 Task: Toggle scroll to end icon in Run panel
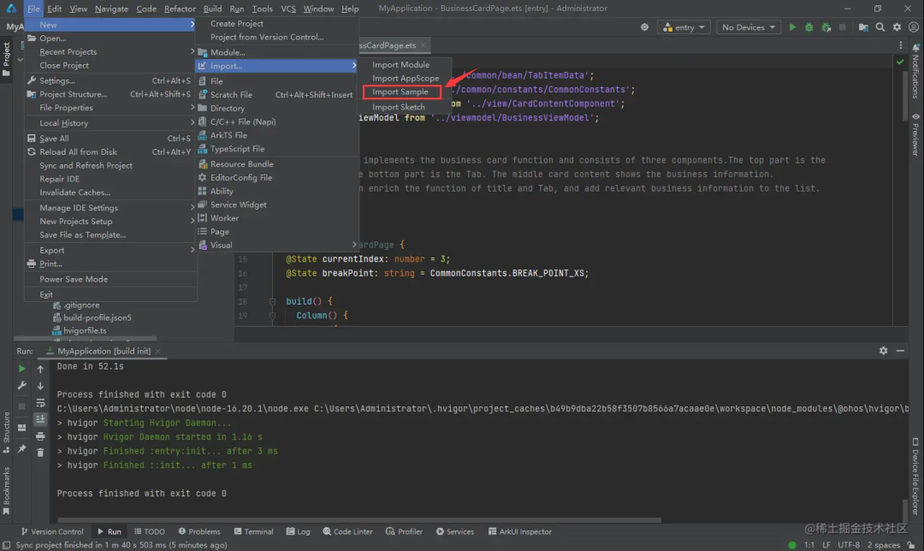(40, 419)
